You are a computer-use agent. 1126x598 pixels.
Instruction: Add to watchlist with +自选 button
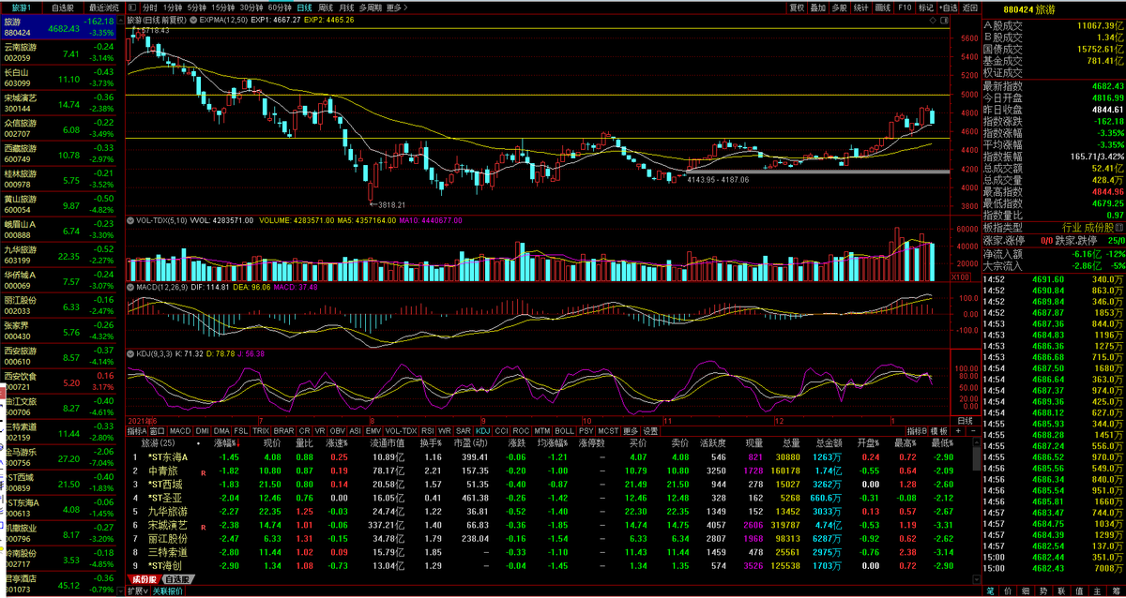(x=948, y=7)
